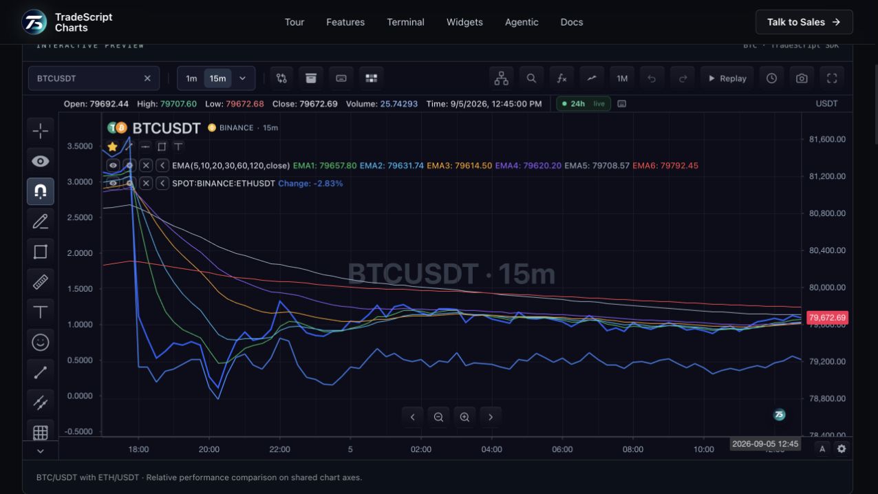Toggle the magnet snap tool
The height and width of the screenshot is (494, 878).
pyautogui.click(x=41, y=191)
